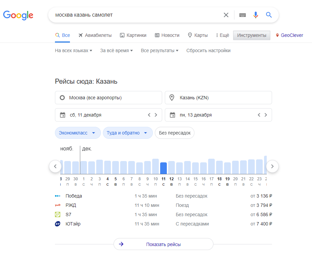
Task: Click the Google logo
Action: [18, 15]
